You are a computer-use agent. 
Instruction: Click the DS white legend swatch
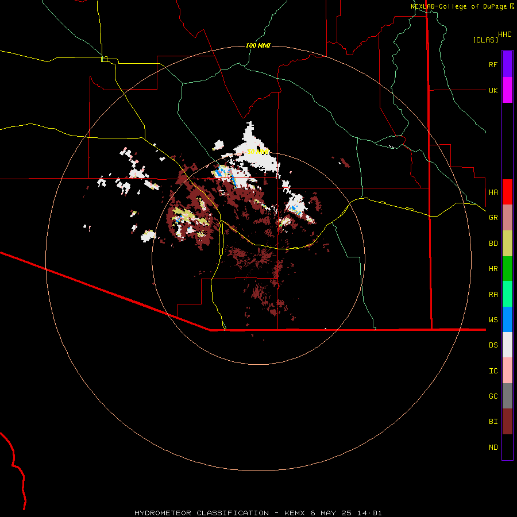click(507, 345)
